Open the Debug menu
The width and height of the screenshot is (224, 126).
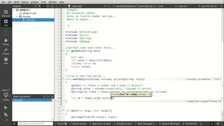click(x=25, y=2)
